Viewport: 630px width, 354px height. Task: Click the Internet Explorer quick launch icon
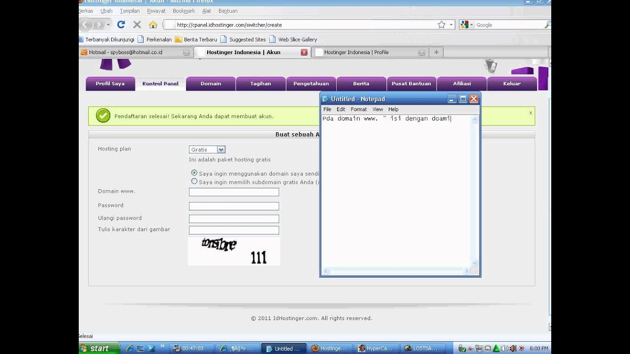pyautogui.click(x=130, y=348)
